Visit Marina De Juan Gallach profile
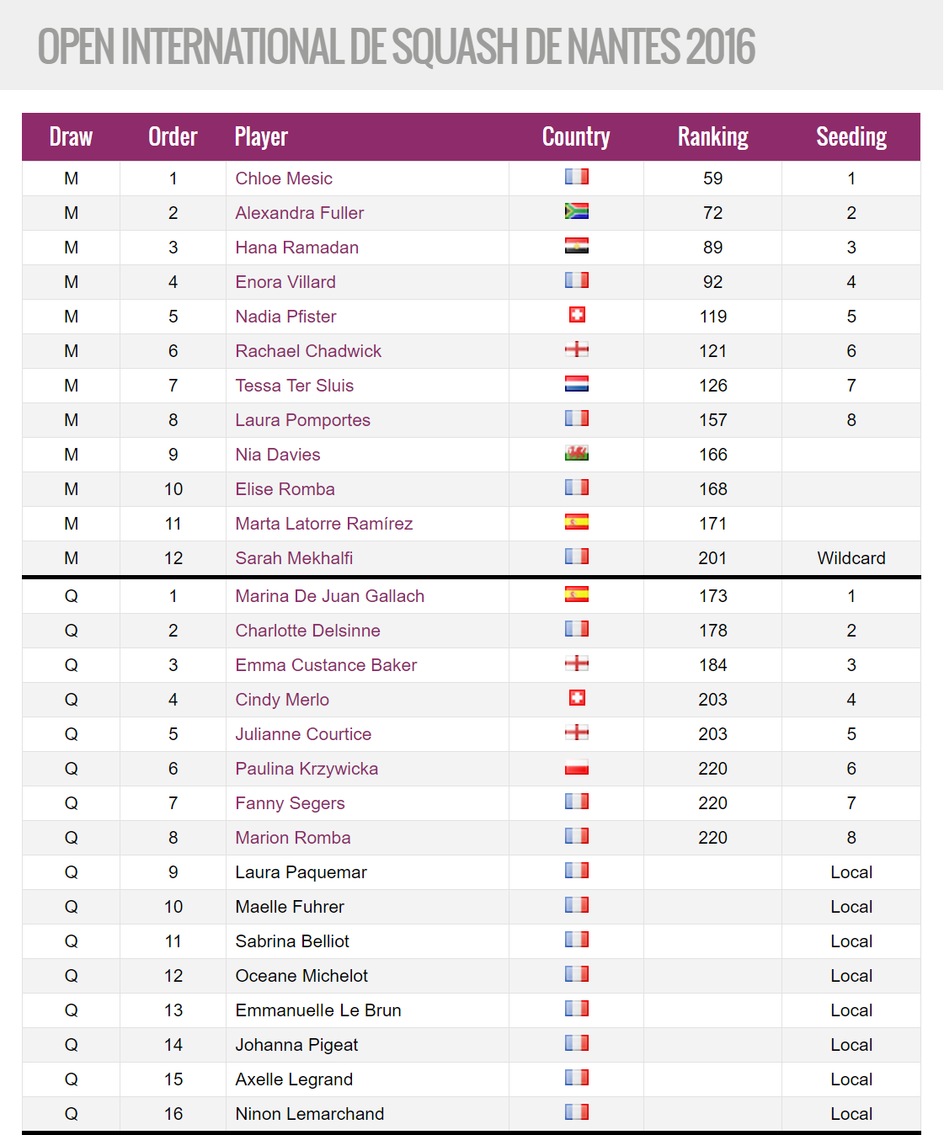 coord(330,596)
